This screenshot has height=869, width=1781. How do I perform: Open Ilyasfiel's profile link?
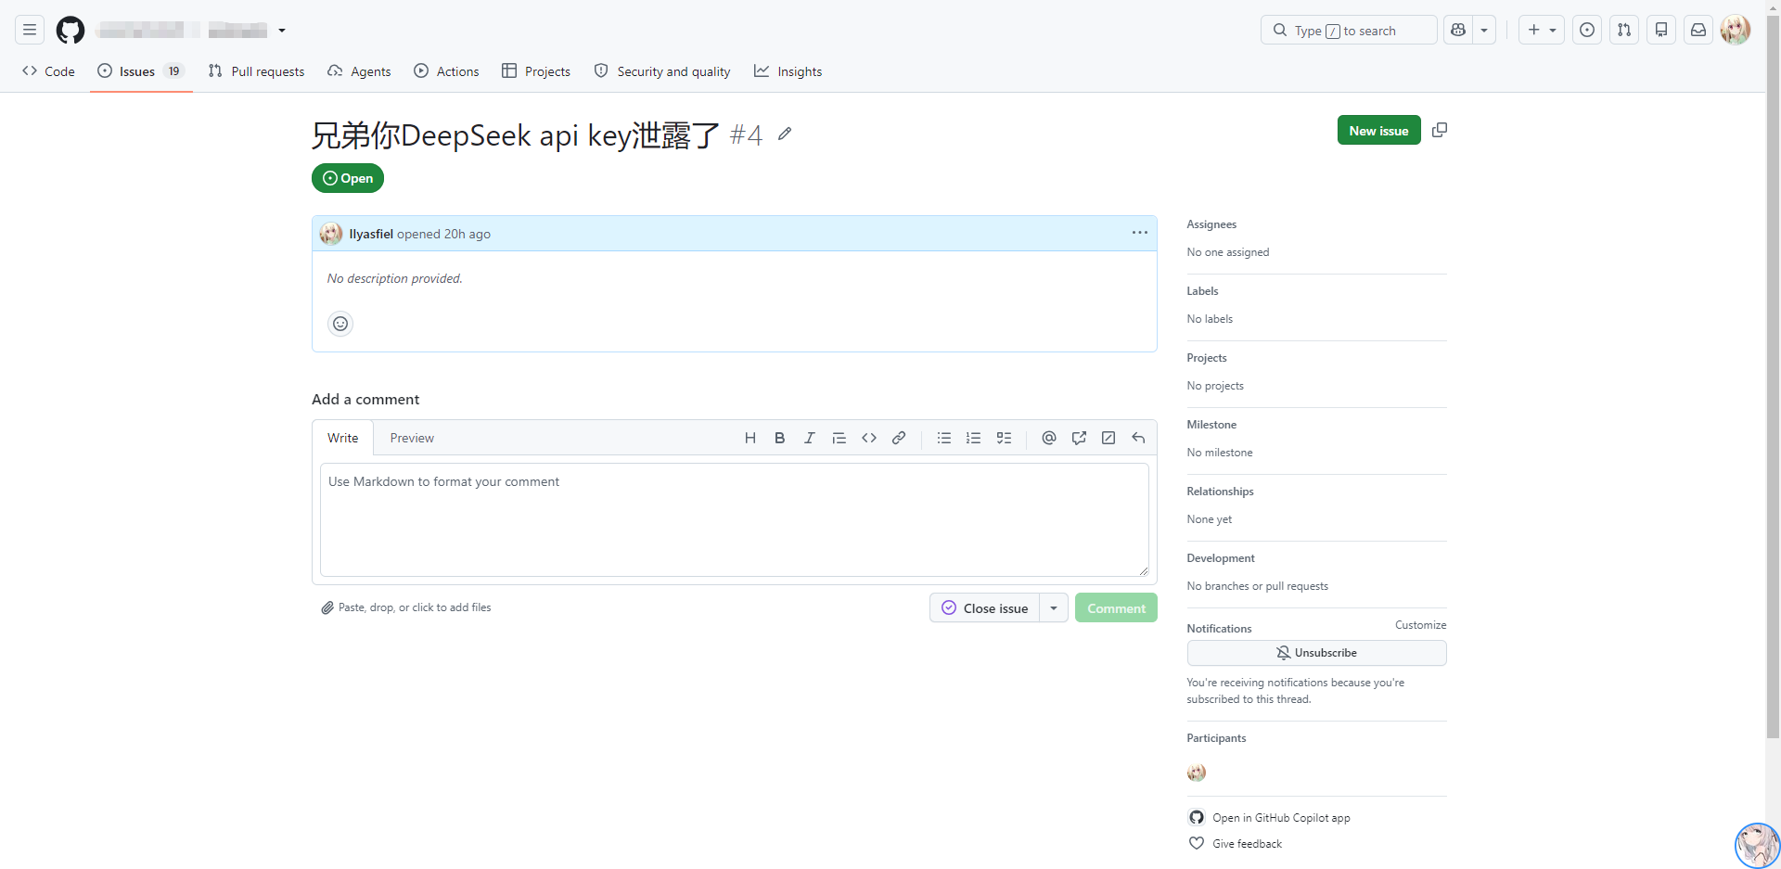[x=371, y=234]
